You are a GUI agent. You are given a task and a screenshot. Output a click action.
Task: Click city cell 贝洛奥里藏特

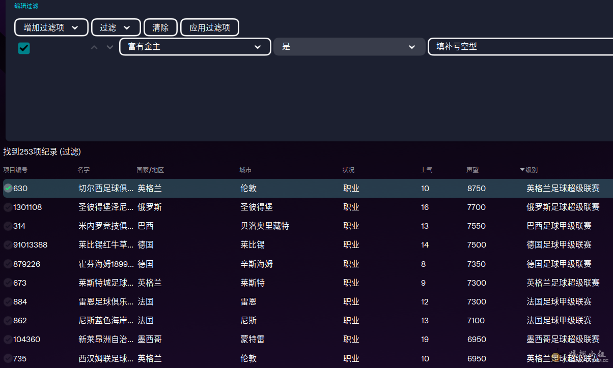(x=265, y=226)
